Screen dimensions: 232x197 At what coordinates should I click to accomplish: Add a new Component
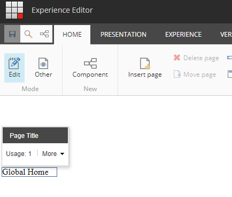point(90,68)
